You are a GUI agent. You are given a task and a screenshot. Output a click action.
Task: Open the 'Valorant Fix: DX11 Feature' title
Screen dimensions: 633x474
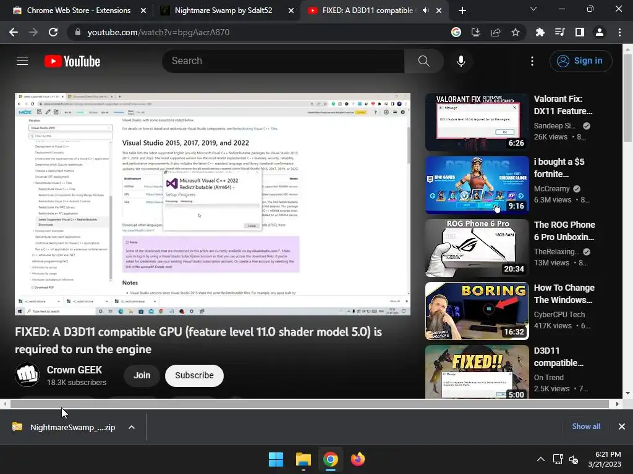[x=563, y=105]
